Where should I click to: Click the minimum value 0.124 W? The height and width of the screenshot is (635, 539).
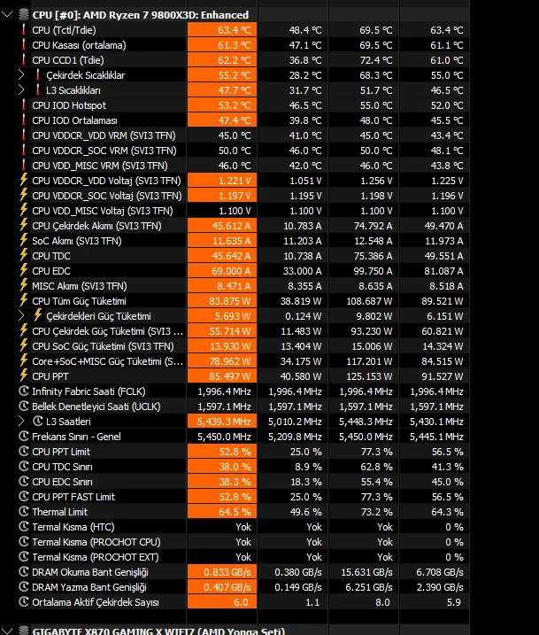(304, 316)
